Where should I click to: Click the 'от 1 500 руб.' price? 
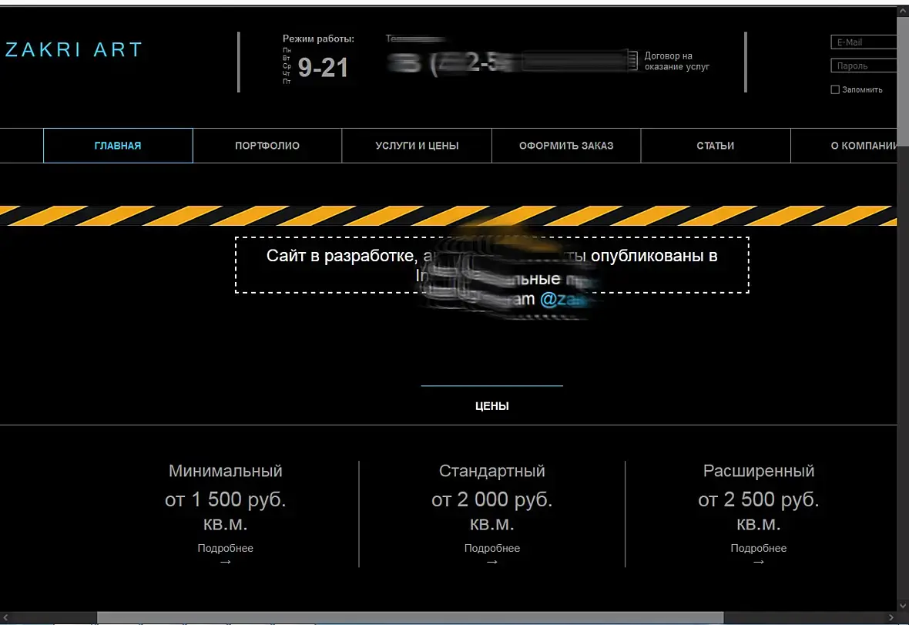coord(226,499)
